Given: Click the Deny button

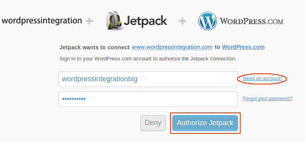Looking at the screenshot, I should 153,123.
